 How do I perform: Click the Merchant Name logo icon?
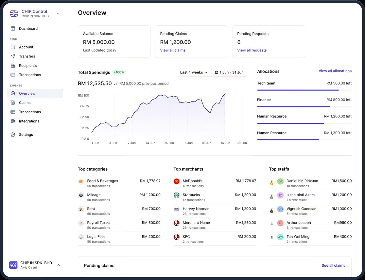[176, 223]
